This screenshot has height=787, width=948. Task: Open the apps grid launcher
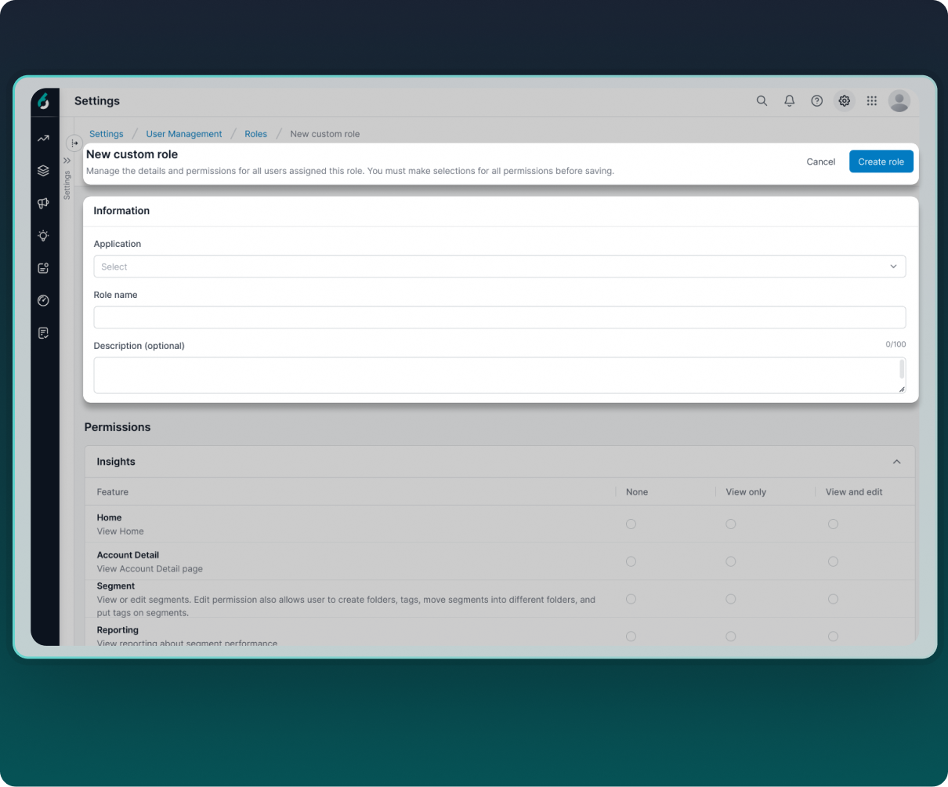[x=872, y=101]
